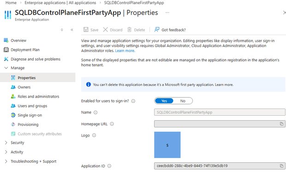Open Deployment Plan menu item
286x172 pixels.
[x=25, y=50]
